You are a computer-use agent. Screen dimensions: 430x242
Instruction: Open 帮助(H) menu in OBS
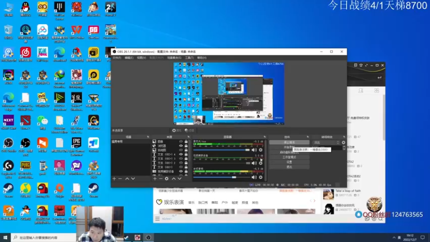(202, 58)
